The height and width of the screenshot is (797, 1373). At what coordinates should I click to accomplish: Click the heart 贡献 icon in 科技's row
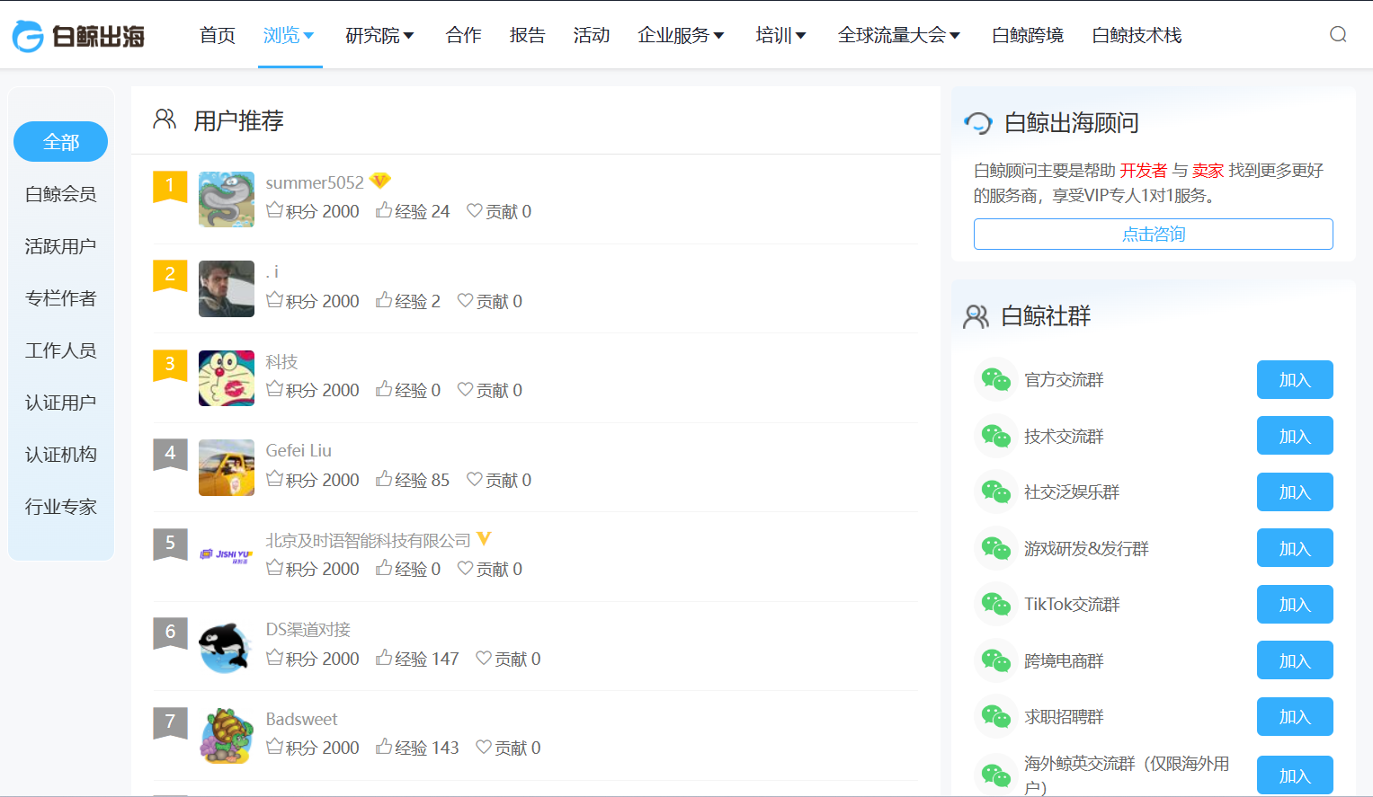[465, 389]
